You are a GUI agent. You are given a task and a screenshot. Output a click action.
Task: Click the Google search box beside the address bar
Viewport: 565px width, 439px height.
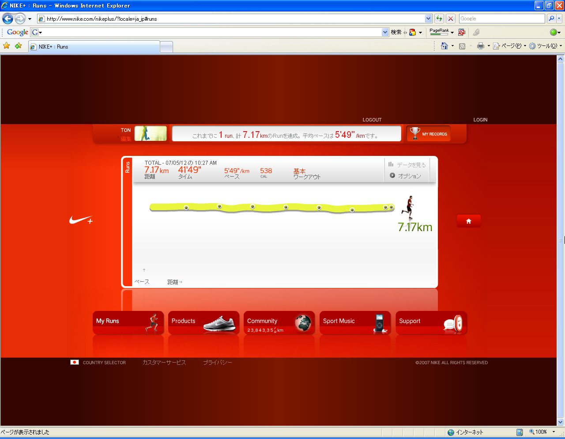502,19
